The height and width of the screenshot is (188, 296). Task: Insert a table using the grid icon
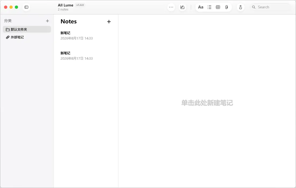click(x=218, y=7)
